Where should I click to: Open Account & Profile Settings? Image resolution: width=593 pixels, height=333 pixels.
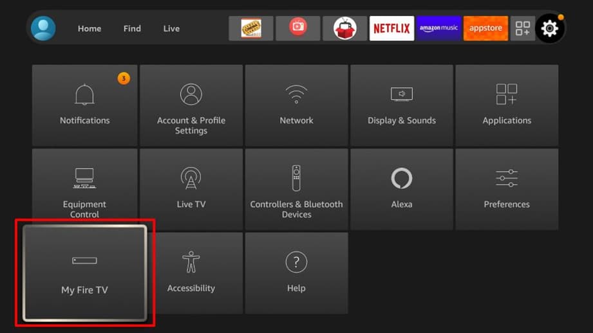(x=191, y=105)
